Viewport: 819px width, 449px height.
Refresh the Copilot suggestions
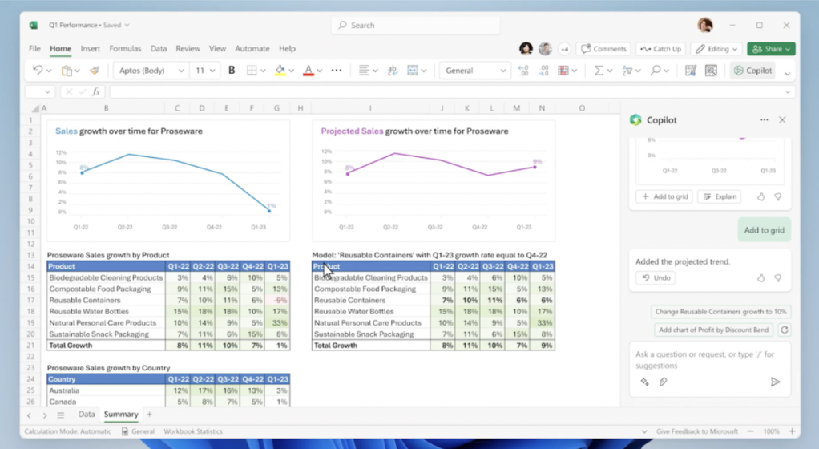click(784, 330)
